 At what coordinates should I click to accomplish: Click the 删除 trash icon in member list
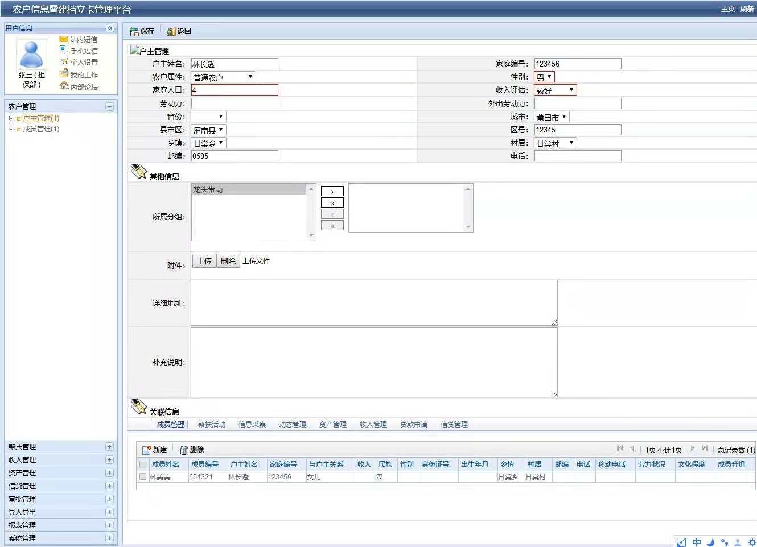point(183,450)
